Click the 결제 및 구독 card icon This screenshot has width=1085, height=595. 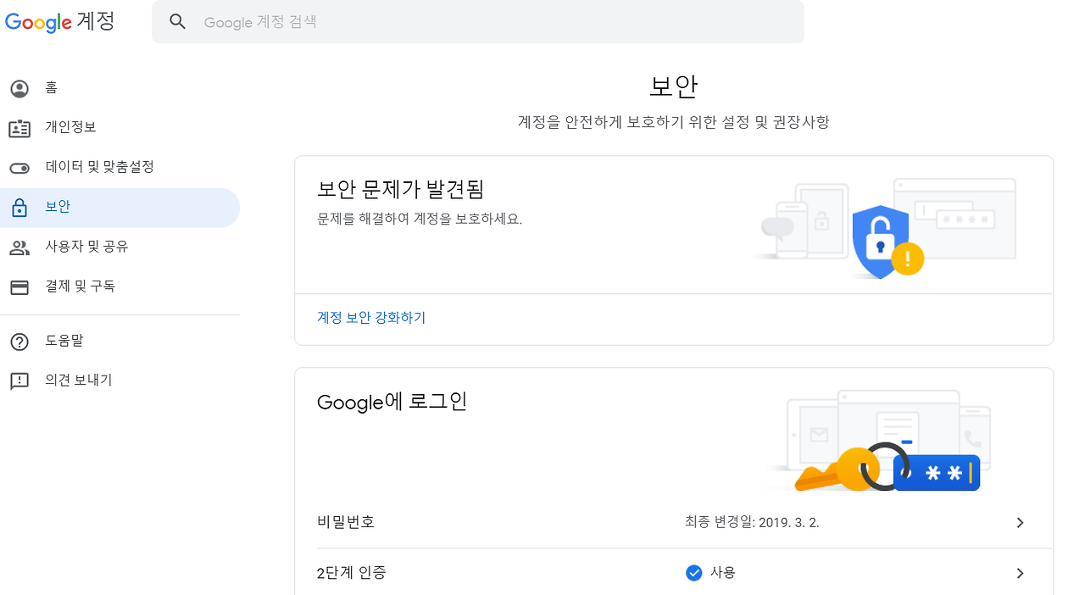pyautogui.click(x=19, y=287)
